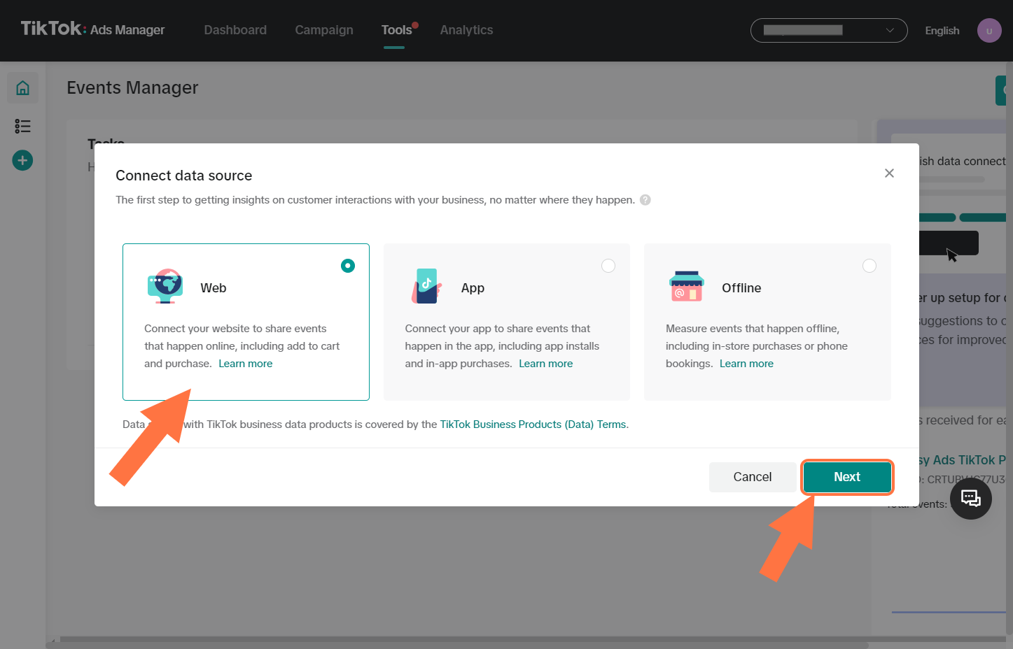Open the Campaign menu
The height and width of the screenshot is (649, 1013).
323,29
